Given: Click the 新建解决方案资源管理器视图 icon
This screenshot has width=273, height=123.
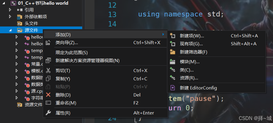Looking at the screenshot, I should [x=48, y=61].
